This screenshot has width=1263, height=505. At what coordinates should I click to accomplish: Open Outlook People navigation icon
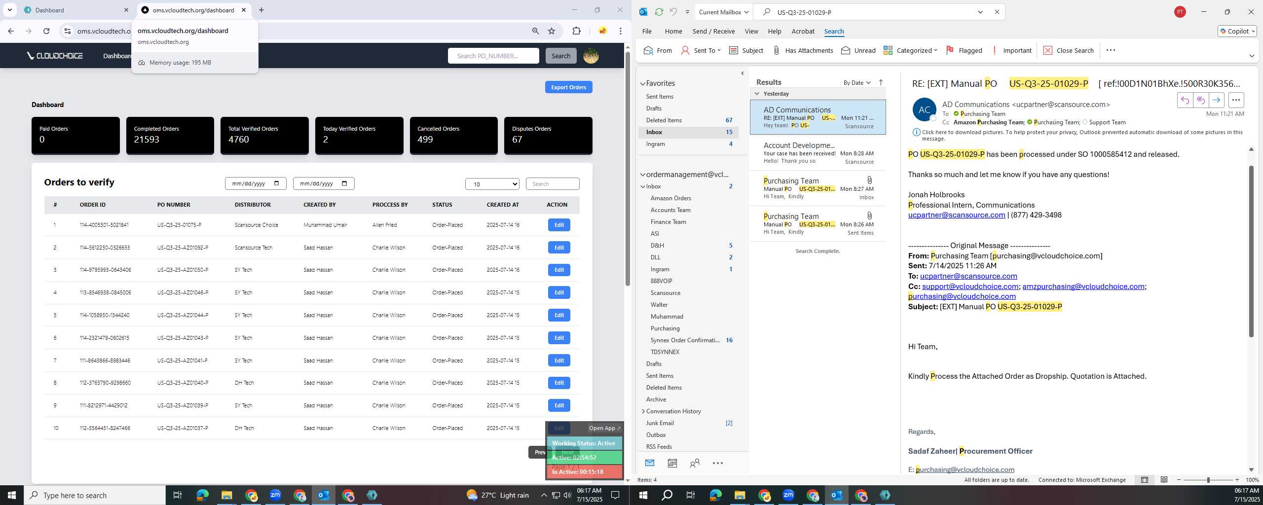pos(695,463)
